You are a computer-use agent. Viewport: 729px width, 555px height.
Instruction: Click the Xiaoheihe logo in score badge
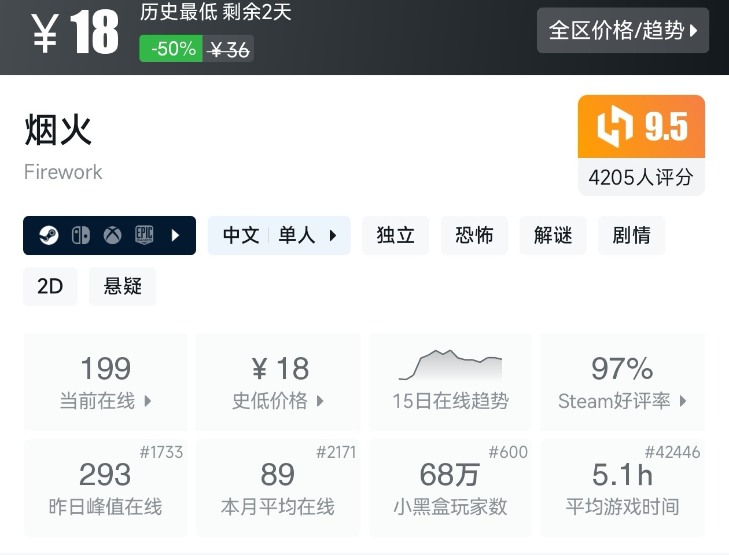coord(614,126)
